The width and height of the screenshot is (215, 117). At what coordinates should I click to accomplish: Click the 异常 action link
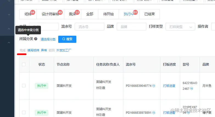coord(44,50)
